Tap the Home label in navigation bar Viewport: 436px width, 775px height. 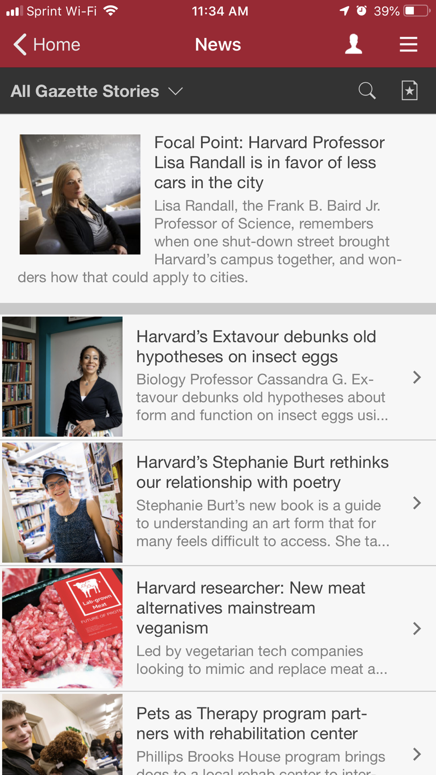click(x=57, y=44)
